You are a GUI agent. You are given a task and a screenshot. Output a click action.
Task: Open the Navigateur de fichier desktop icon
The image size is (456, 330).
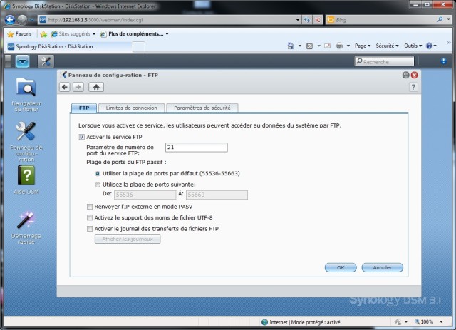(x=26, y=88)
